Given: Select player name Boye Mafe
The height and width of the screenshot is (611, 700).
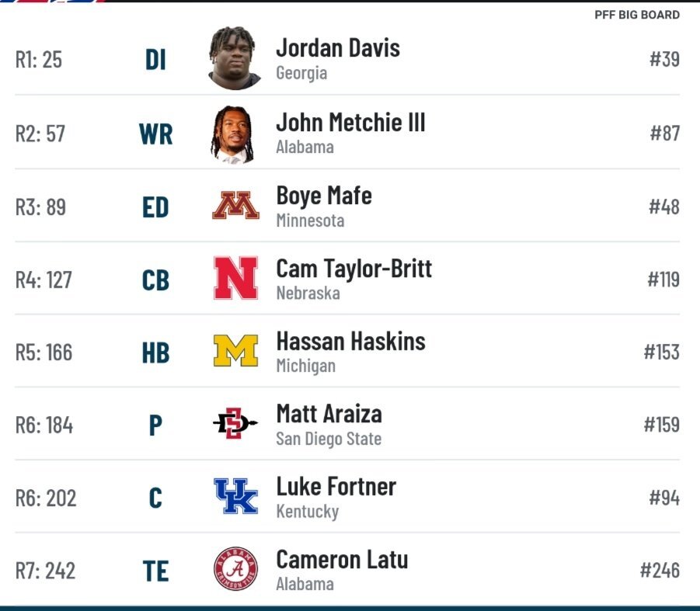Looking at the screenshot, I should [324, 196].
